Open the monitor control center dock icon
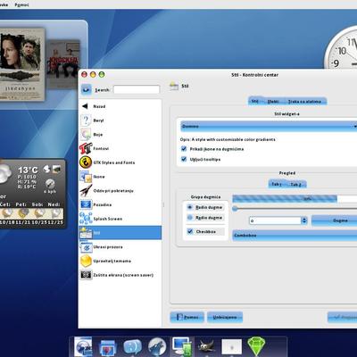The width and height of the screenshot is (357, 357). pyautogui.click(x=182, y=347)
